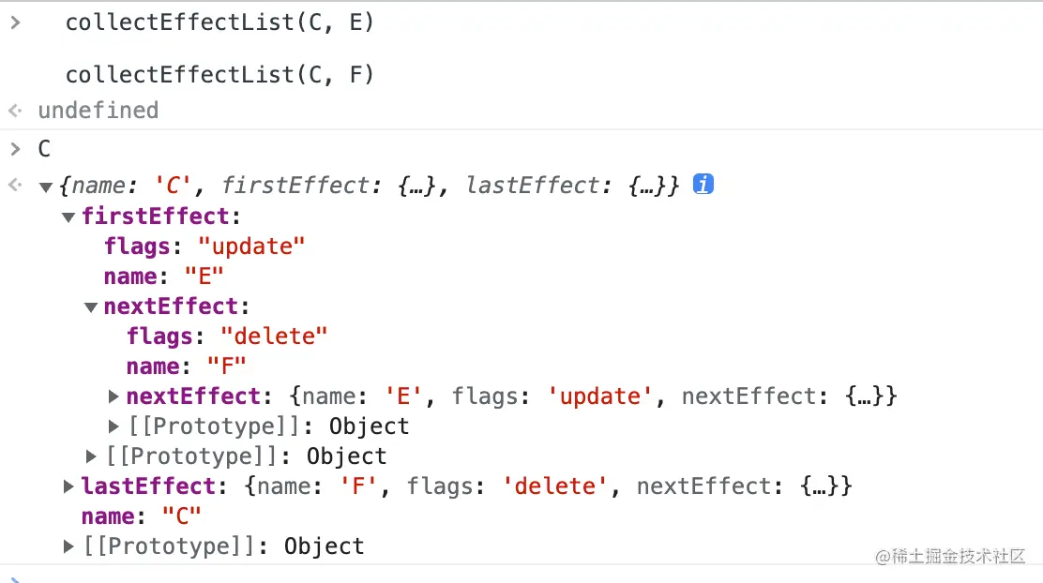Select the flags "delete" property row
Screen dimensions: 1043x583
pos(227,336)
